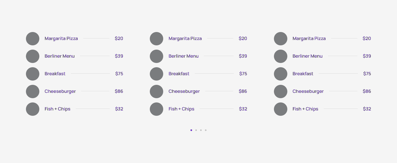Click the Berliner Menu thumbnail in middle column

156,56
